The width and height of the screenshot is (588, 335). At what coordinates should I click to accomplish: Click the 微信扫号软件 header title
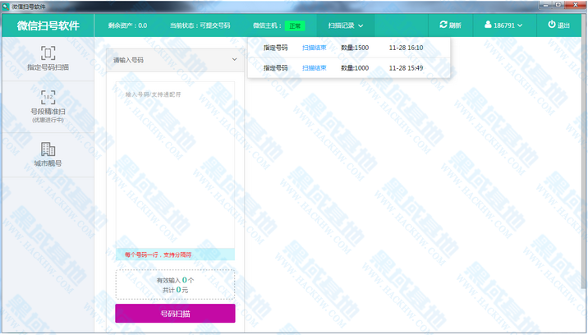click(48, 25)
